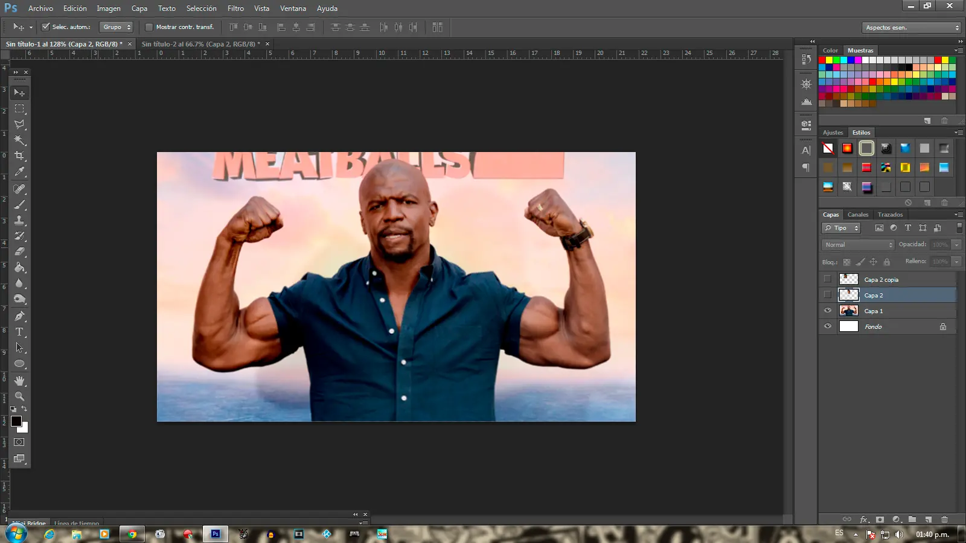
Task: Open the Trazados tab
Action: coord(890,215)
